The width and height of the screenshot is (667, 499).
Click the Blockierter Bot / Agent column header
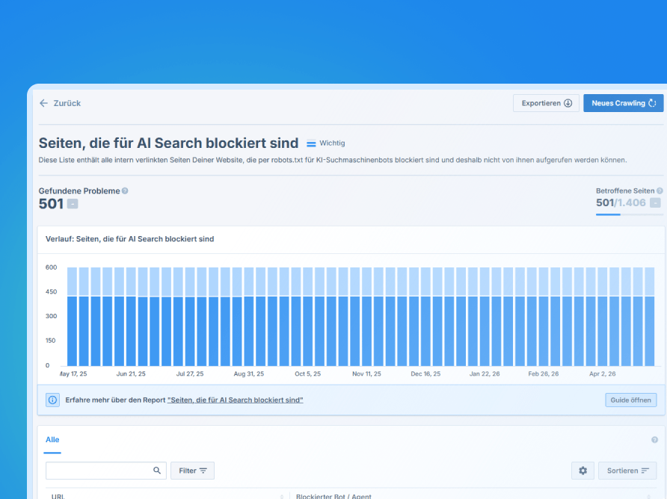click(x=334, y=496)
